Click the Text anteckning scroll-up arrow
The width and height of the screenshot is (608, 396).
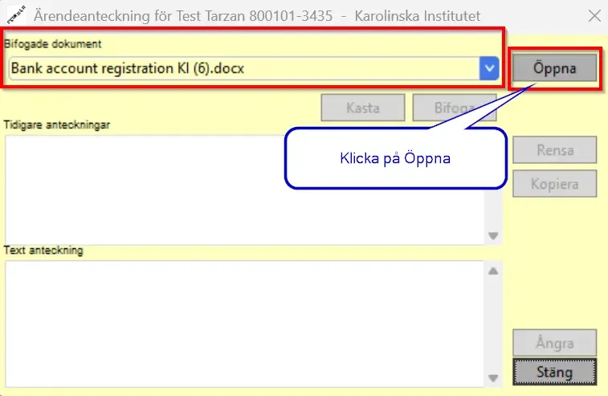[493, 271]
